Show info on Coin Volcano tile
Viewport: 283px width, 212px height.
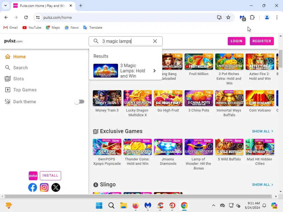[x=271, y=97]
